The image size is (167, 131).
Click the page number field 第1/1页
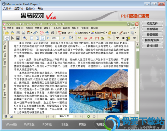click(x=64, y=116)
